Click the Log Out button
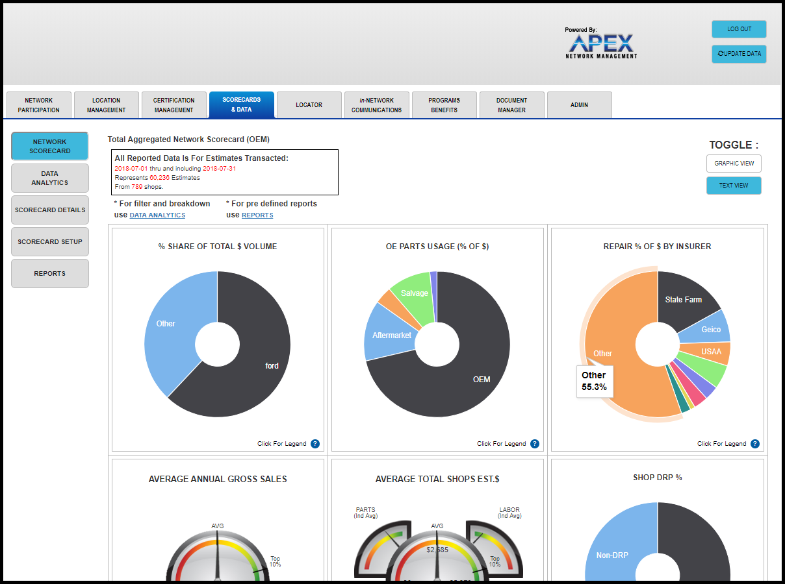The image size is (785, 584). [739, 29]
